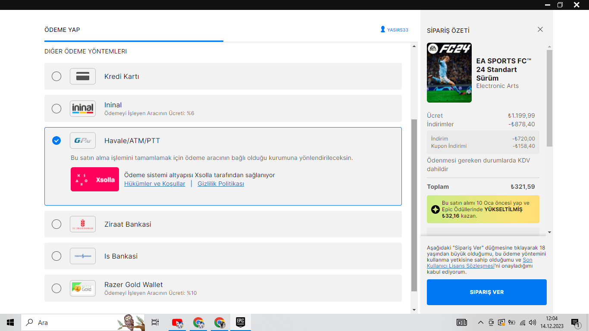Click the selected Havale/ATM/PTT radio button
Image resolution: width=589 pixels, height=331 pixels.
(56, 141)
